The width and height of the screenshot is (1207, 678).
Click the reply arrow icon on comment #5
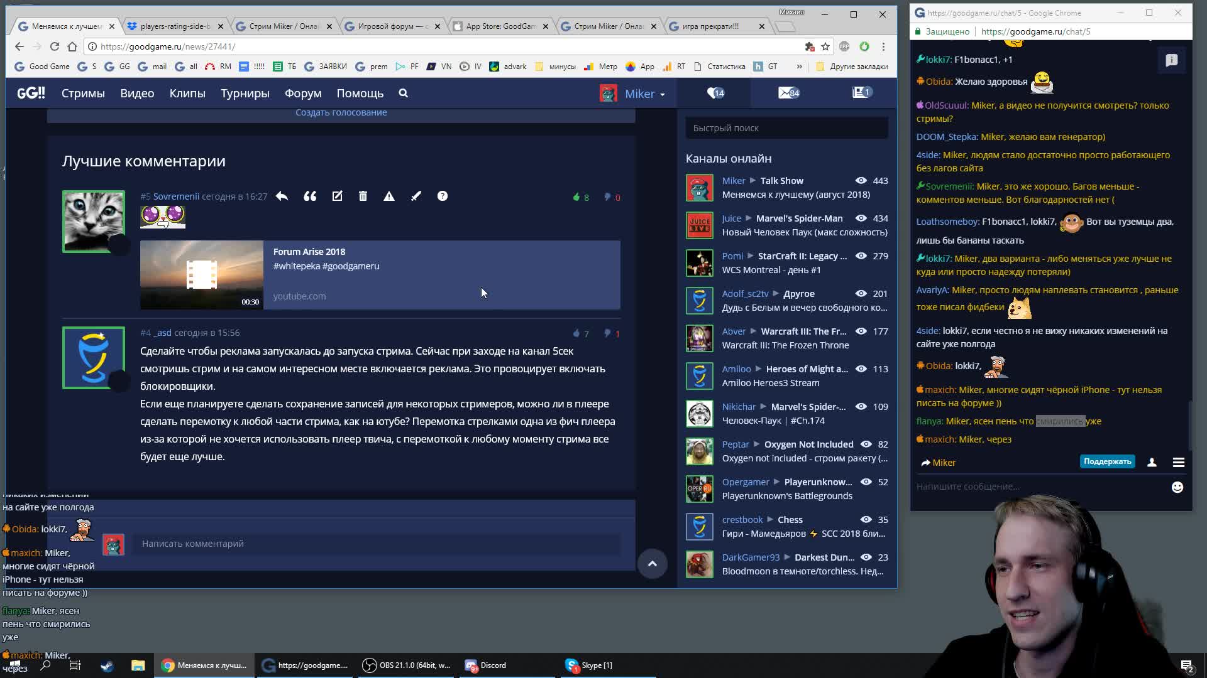pyautogui.click(x=282, y=196)
